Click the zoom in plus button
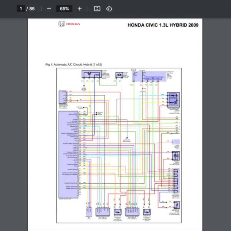The height and width of the screenshot is (231, 231). coord(80,8)
